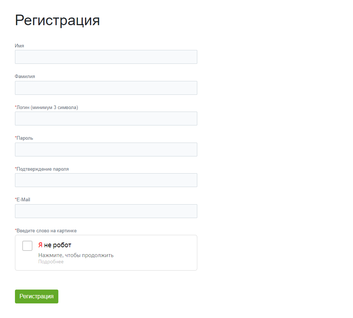Screen dimensions: 353x318
Task: Select the Логин input field
Action: click(x=106, y=119)
